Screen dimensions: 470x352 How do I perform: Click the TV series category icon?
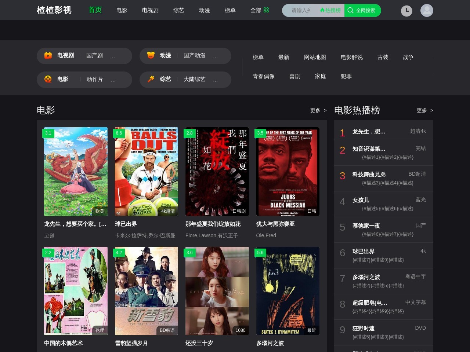click(48, 55)
